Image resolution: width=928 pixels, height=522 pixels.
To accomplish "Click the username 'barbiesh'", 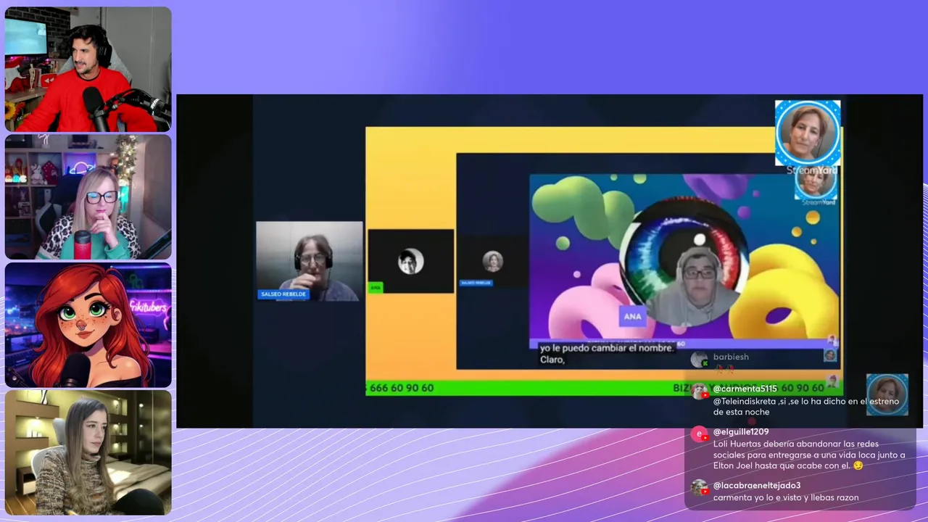I will pyautogui.click(x=731, y=357).
